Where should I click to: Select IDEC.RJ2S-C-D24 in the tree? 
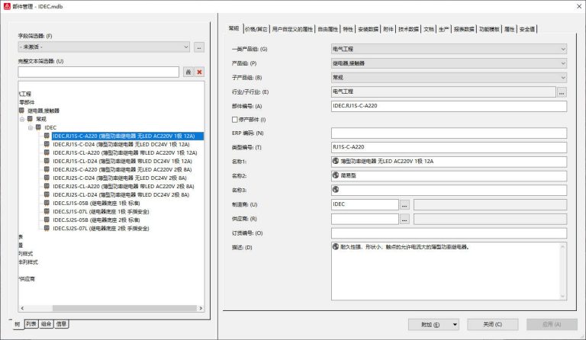click(120, 178)
